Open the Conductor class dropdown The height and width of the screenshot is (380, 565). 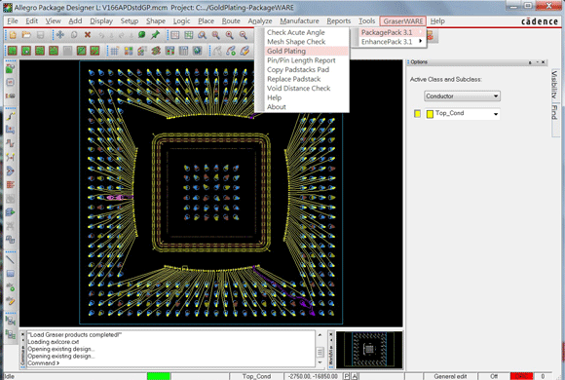pyautogui.click(x=462, y=96)
